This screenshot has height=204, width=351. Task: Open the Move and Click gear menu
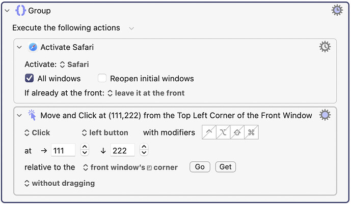point(325,115)
